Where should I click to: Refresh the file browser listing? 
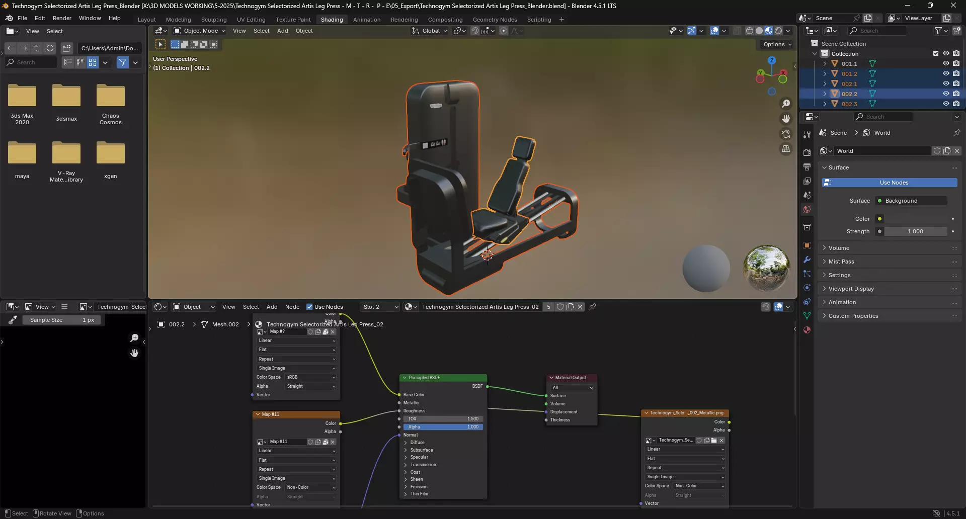point(50,48)
